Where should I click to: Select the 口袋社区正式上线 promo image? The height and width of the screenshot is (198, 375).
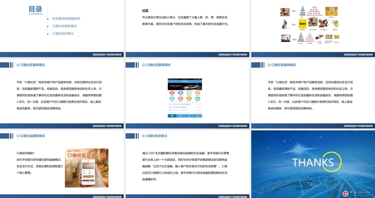[87, 168]
